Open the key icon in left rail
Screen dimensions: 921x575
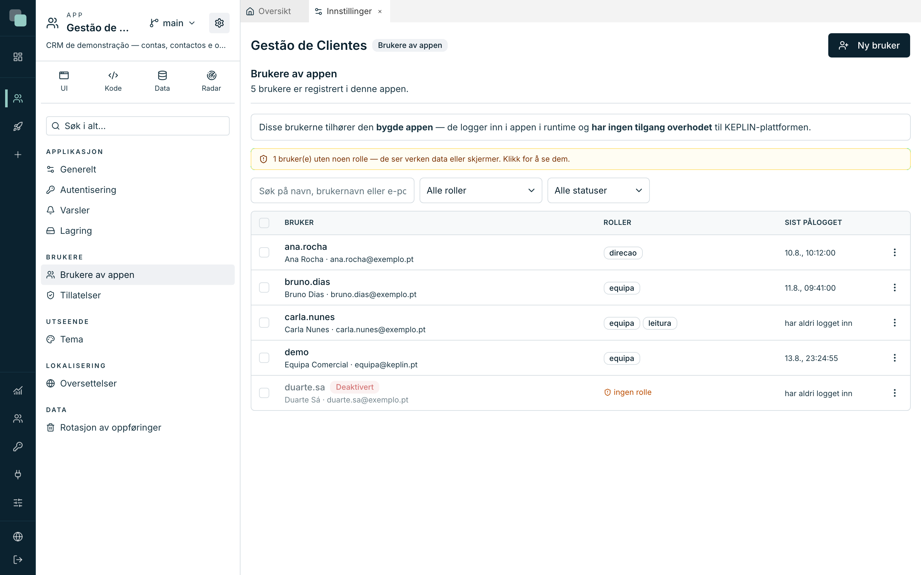click(18, 447)
